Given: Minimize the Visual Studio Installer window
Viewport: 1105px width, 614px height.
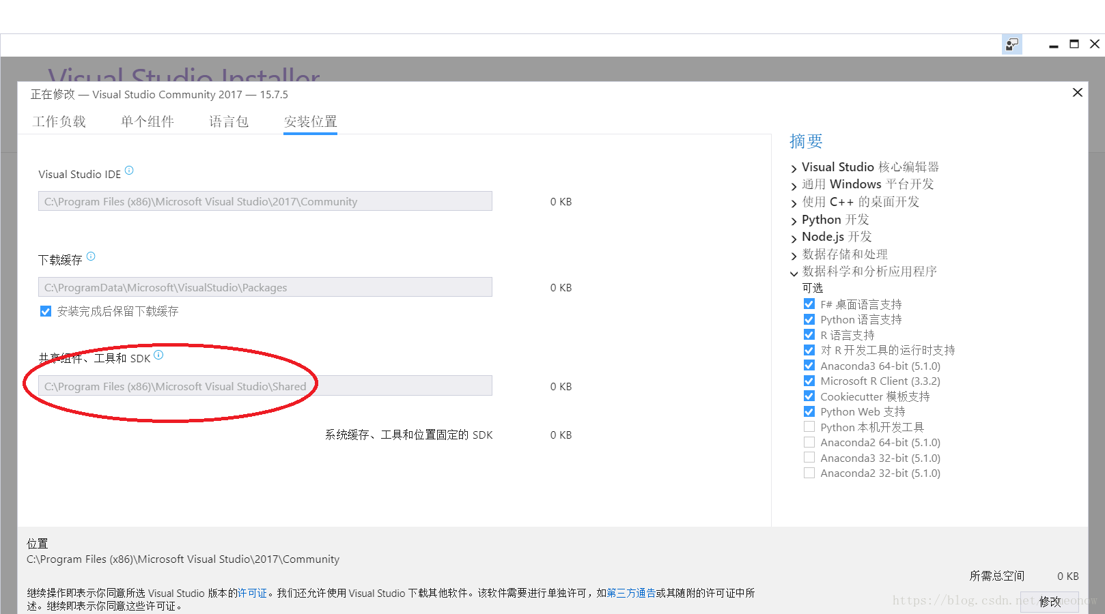Looking at the screenshot, I should [1054, 45].
